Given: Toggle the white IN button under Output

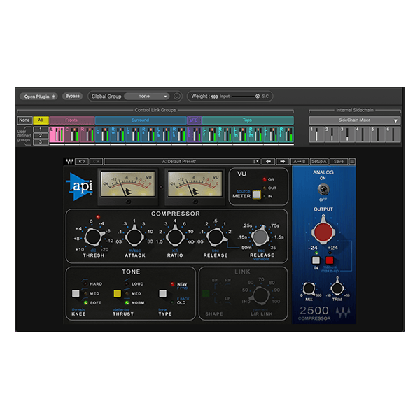Looking at the screenshot, I should pos(316,260).
